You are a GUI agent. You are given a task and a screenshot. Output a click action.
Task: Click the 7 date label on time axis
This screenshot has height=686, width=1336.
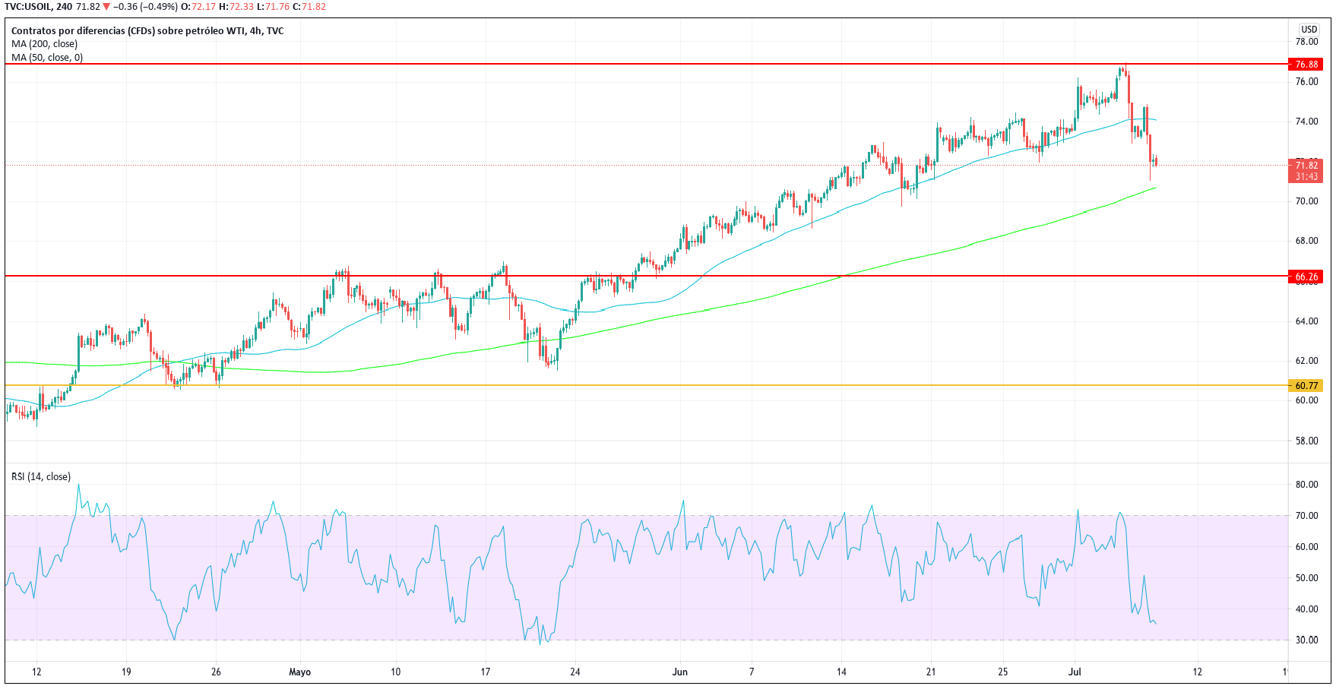coord(752,672)
